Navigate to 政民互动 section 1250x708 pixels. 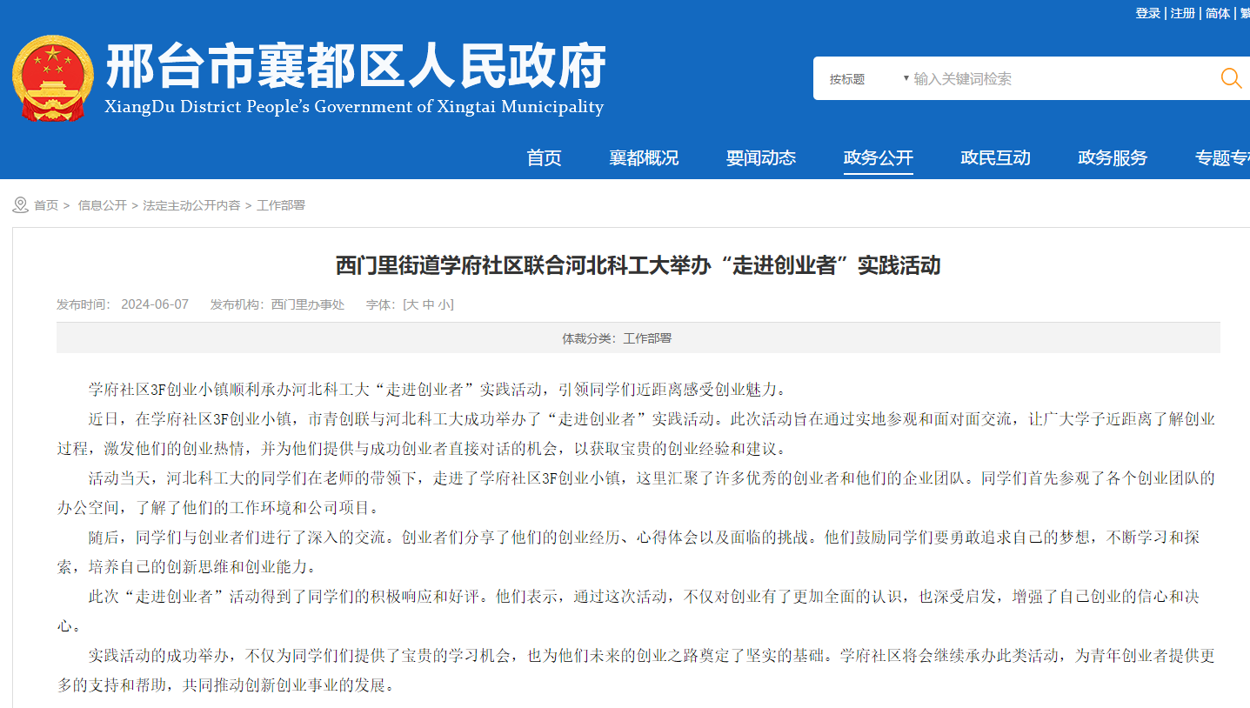pos(995,158)
